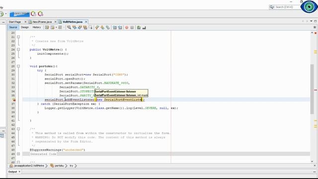Viewport: 318px width, 179px height.
Task: Collapse the Javadoc comment fold at line 21
Action: tap(18, 37)
